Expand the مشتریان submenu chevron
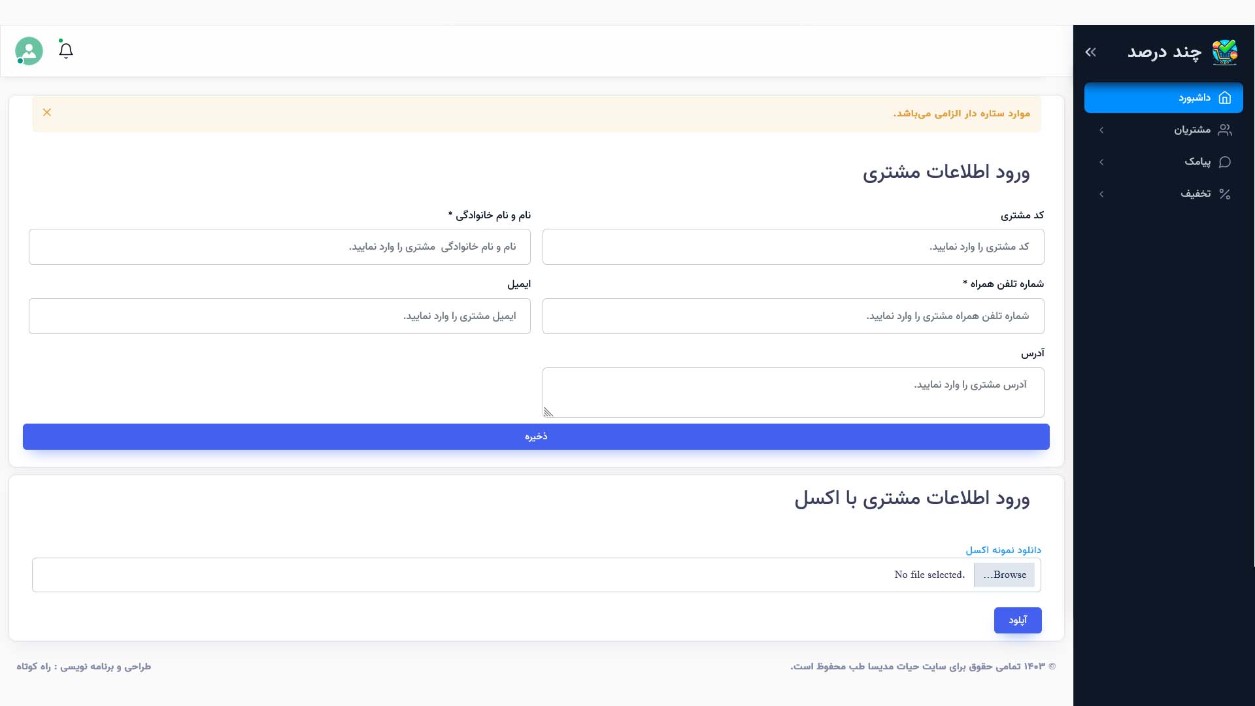Screen dimensions: 1255x706 pos(1101,130)
